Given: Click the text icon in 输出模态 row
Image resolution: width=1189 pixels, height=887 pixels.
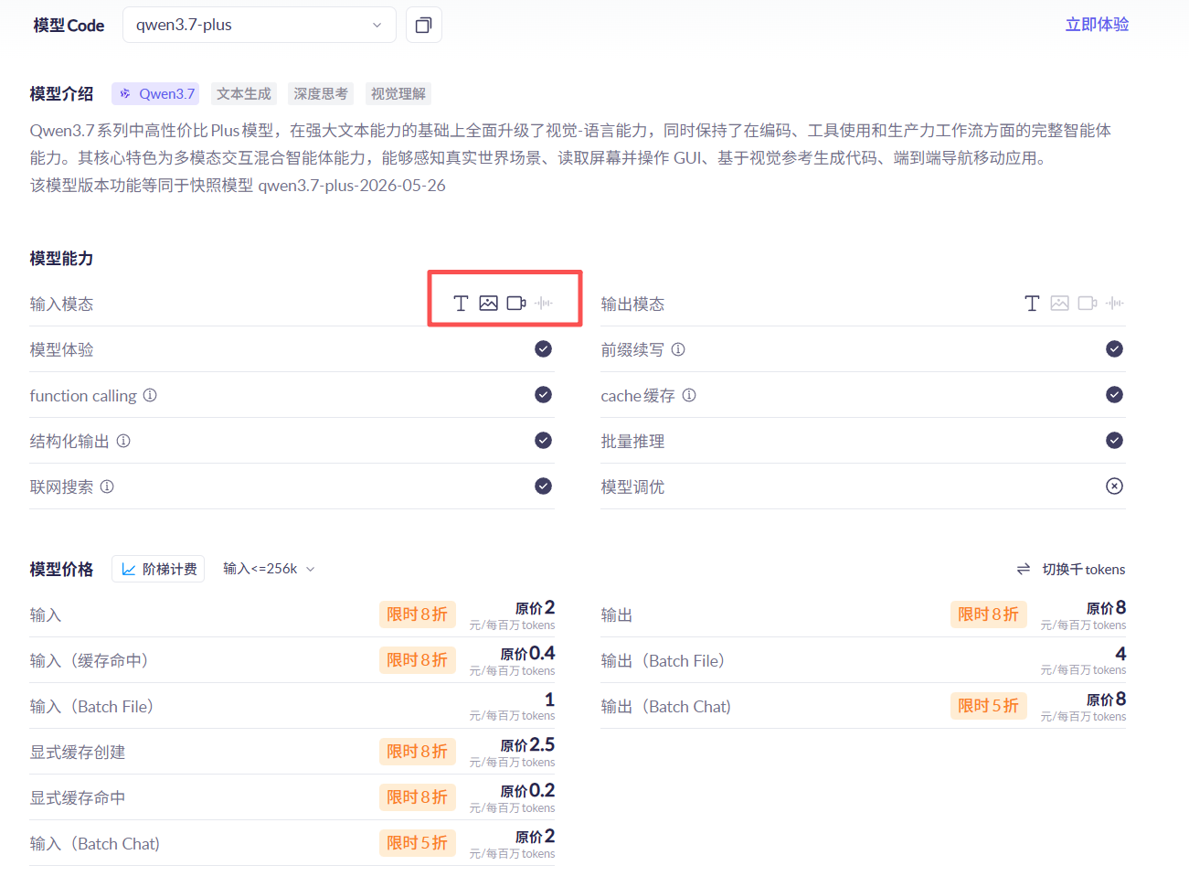Looking at the screenshot, I should coord(1032,304).
